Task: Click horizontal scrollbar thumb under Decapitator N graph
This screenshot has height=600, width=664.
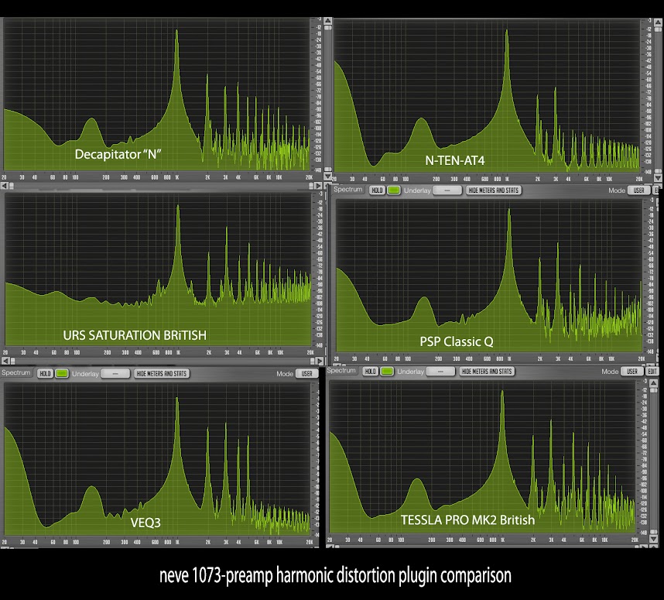Action: coord(12,186)
